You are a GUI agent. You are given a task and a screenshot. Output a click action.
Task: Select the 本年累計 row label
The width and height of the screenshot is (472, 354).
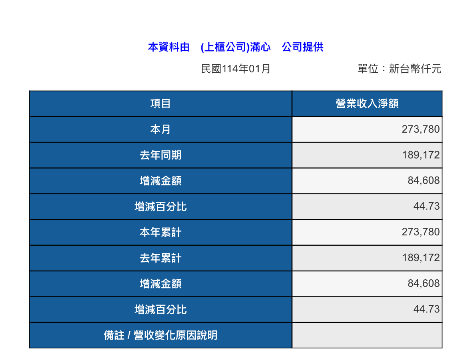click(161, 232)
